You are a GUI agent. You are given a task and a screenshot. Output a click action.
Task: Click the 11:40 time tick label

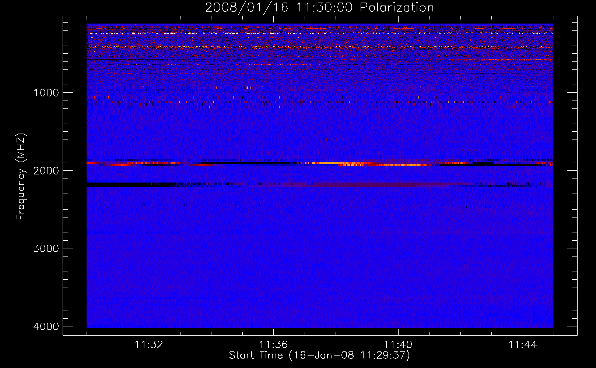click(398, 345)
